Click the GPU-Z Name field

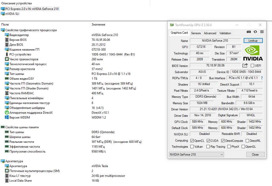(215, 41)
